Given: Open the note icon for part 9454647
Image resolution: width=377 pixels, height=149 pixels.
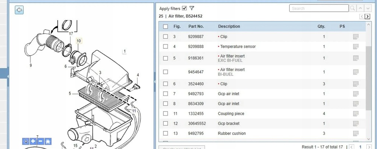Looking at the screenshot, I should click(356, 72).
